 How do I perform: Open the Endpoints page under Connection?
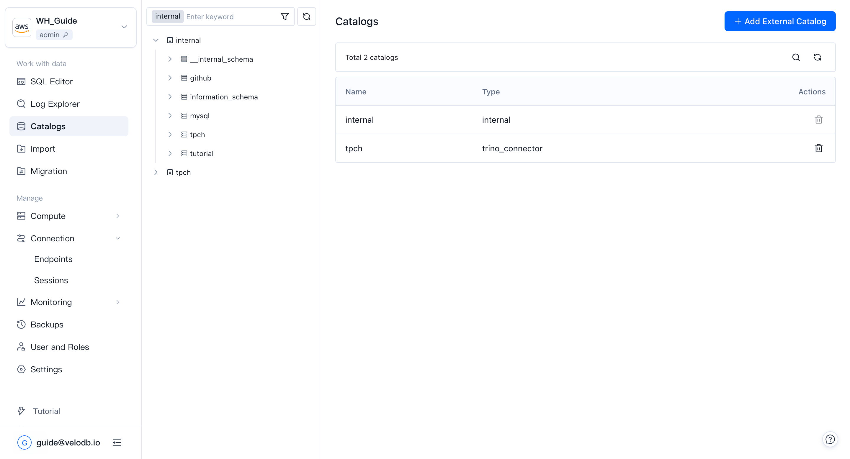[53, 259]
